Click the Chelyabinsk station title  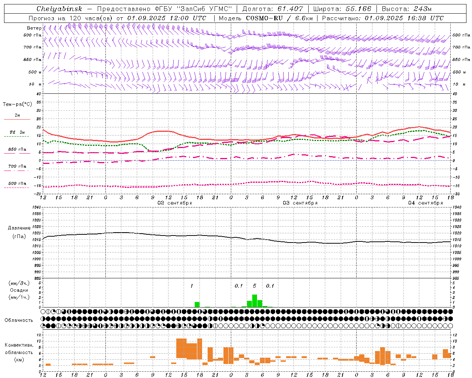(59, 9)
